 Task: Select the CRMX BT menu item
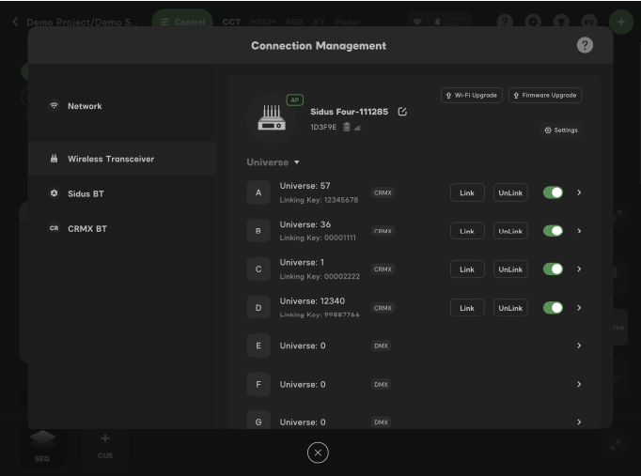tap(122, 228)
